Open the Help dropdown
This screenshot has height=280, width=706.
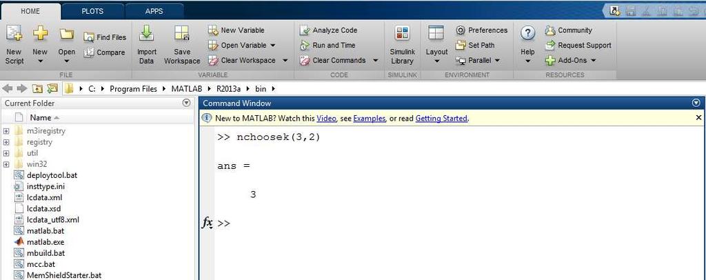click(x=527, y=44)
